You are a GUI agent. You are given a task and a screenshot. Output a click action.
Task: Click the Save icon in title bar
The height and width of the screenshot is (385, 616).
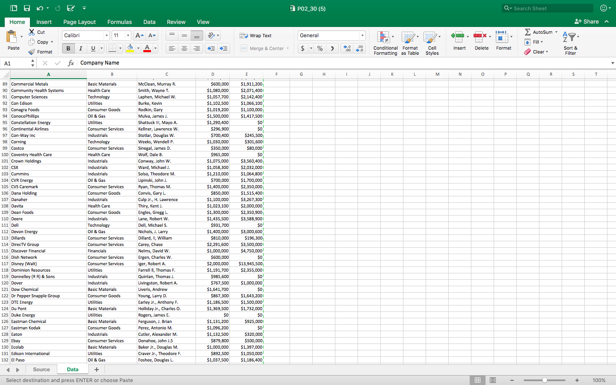pyautogui.click(x=27, y=8)
